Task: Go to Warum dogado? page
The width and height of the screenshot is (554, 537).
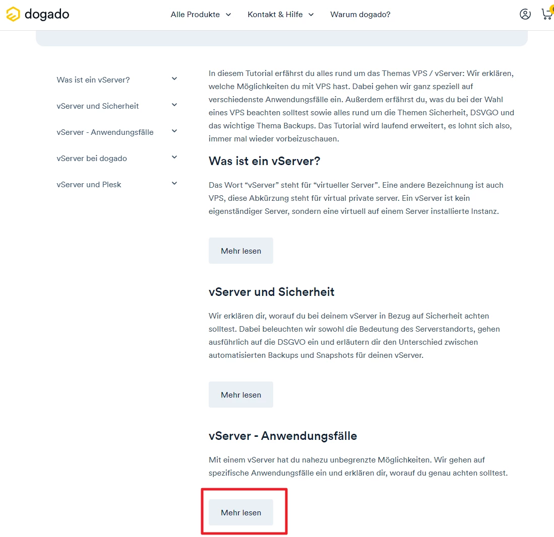Action: click(360, 15)
